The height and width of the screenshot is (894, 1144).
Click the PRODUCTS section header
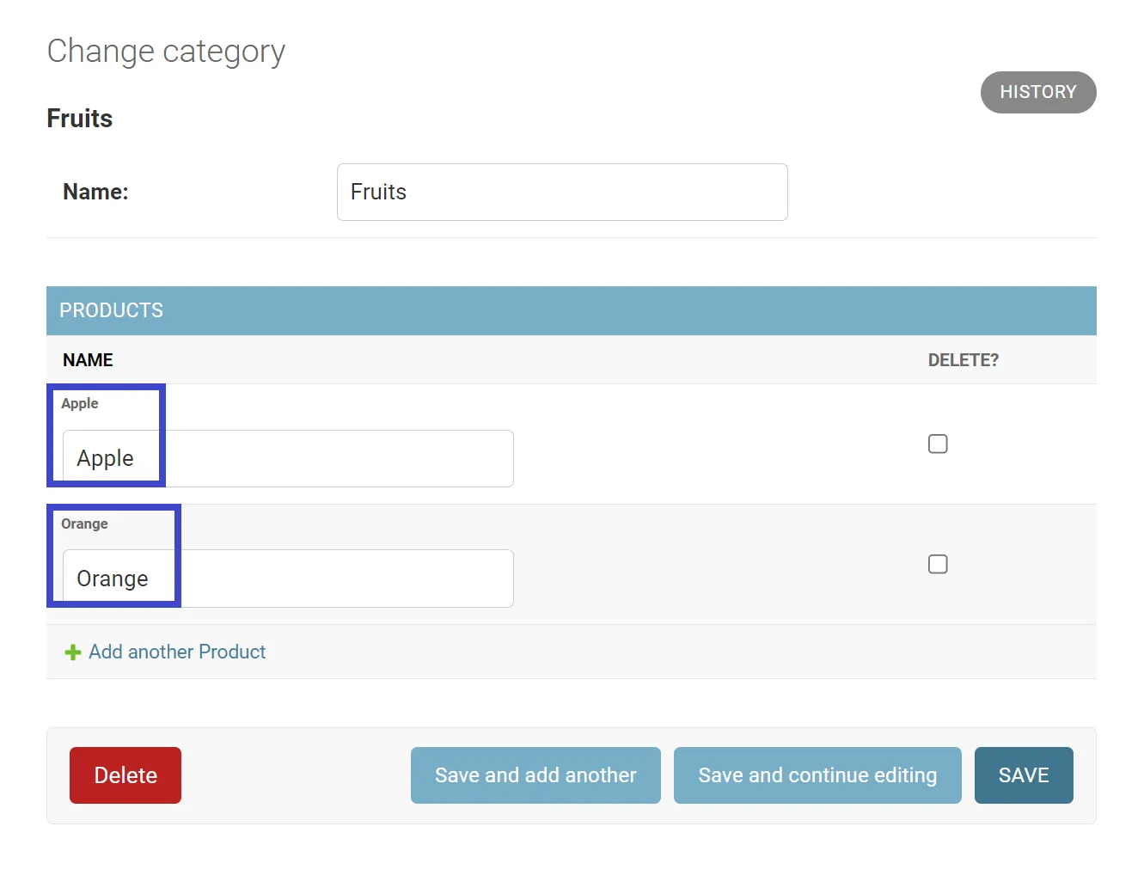click(112, 310)
